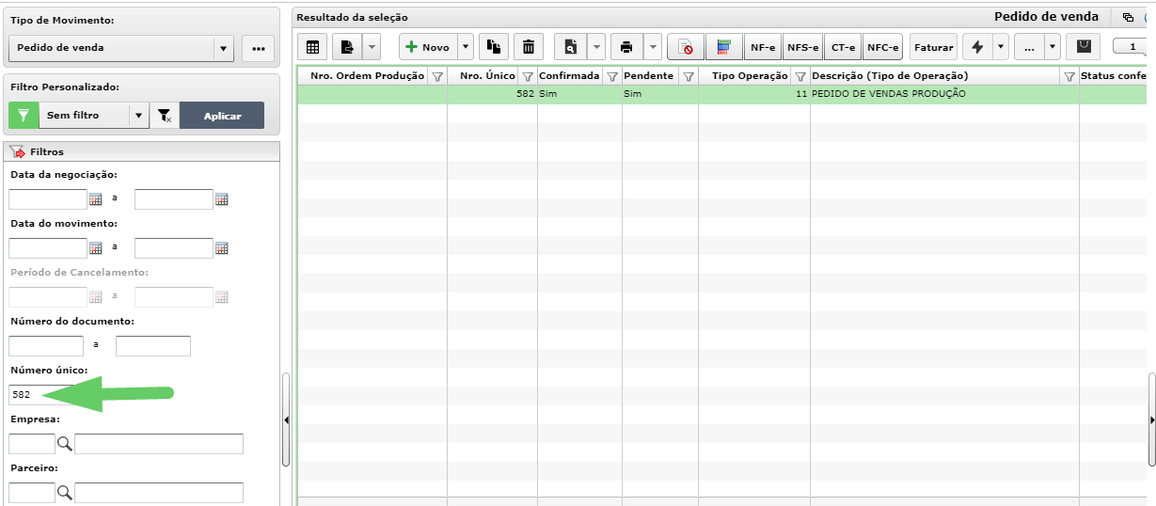Click the PEDIDO DE VENDAS PRODUÇÃO cell

[x=944, y=94]
